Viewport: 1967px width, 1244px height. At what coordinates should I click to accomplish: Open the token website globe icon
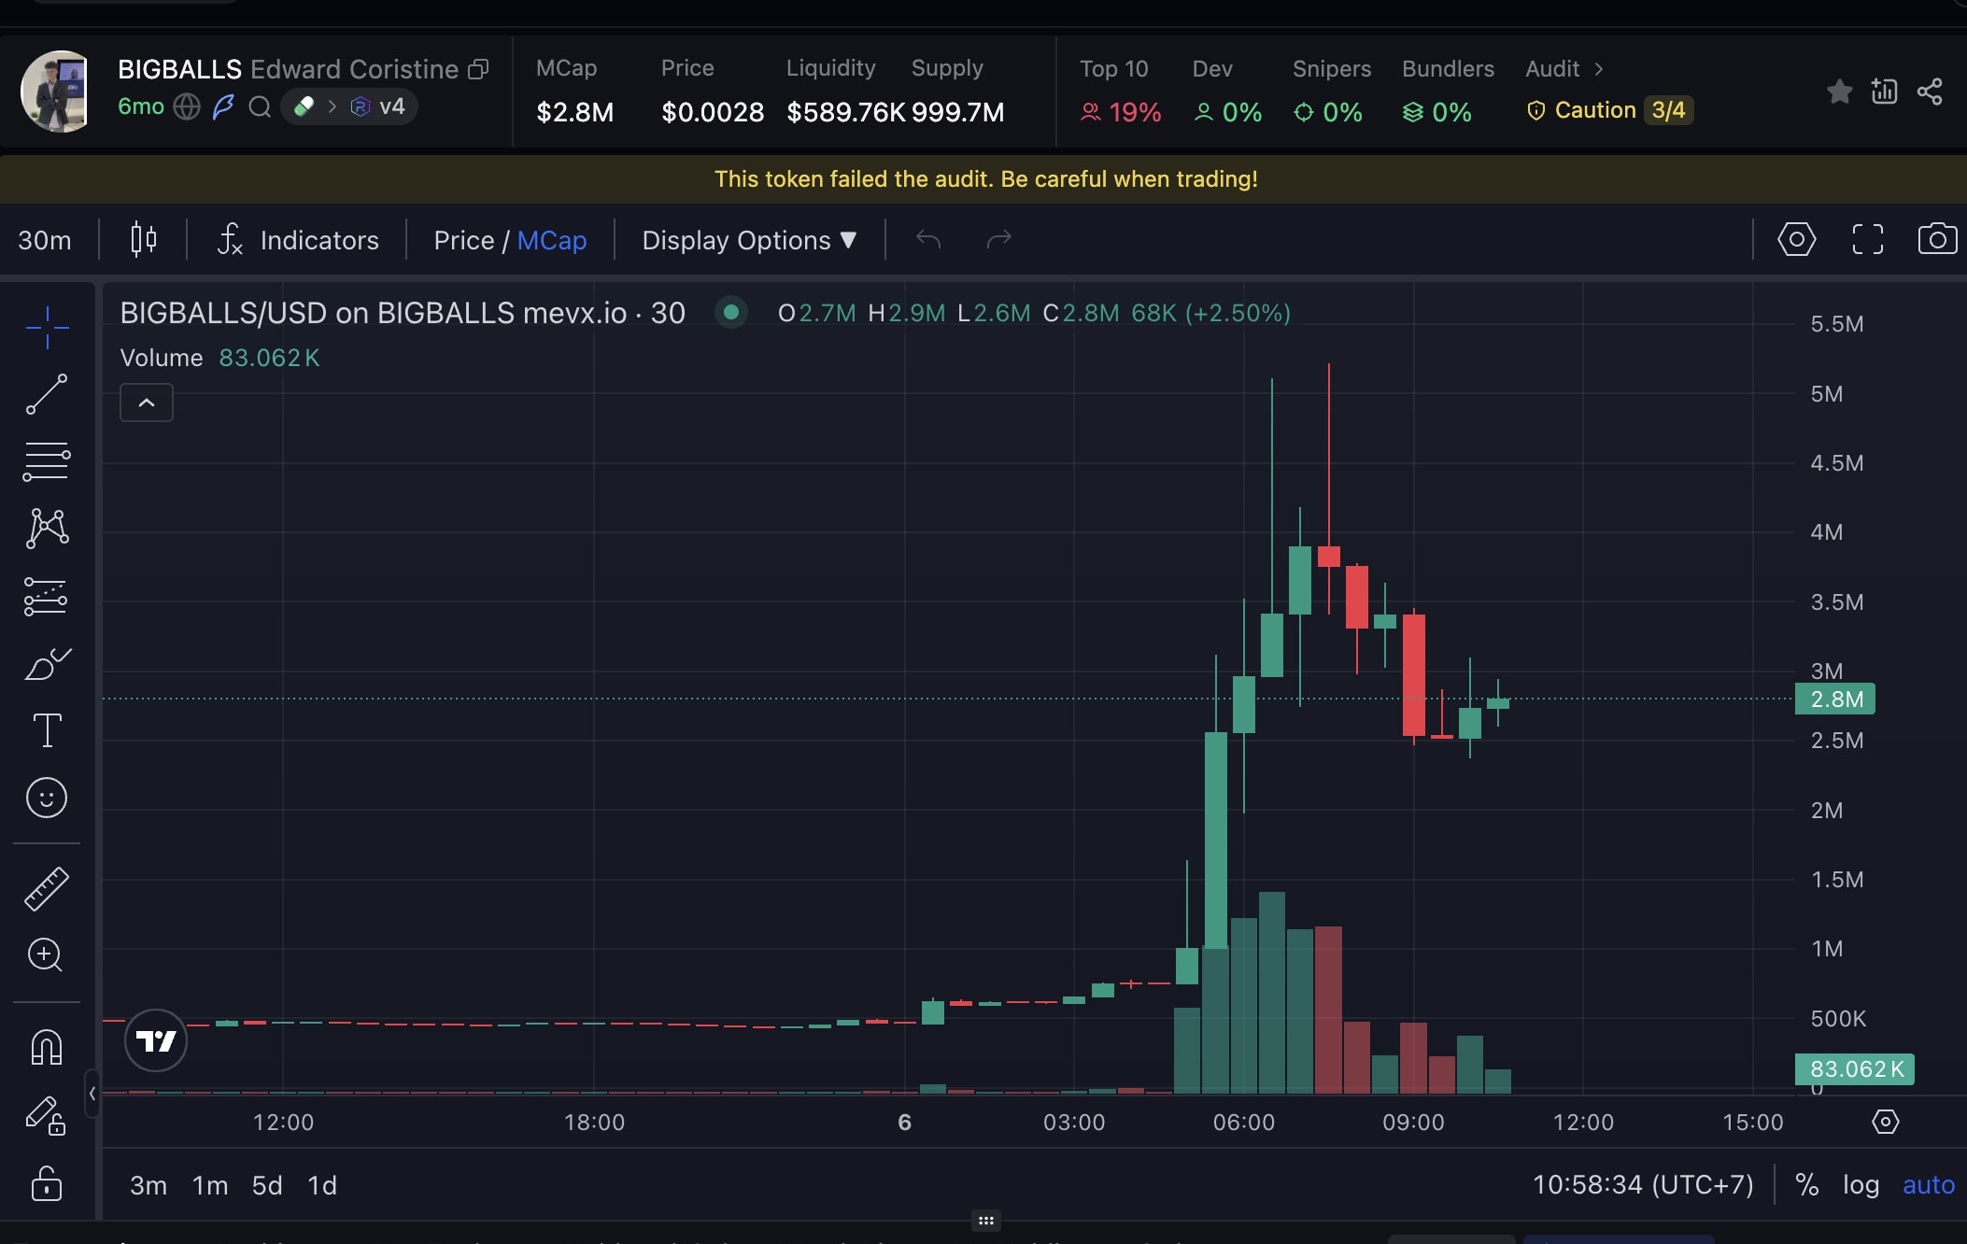(x=187, y=107)
